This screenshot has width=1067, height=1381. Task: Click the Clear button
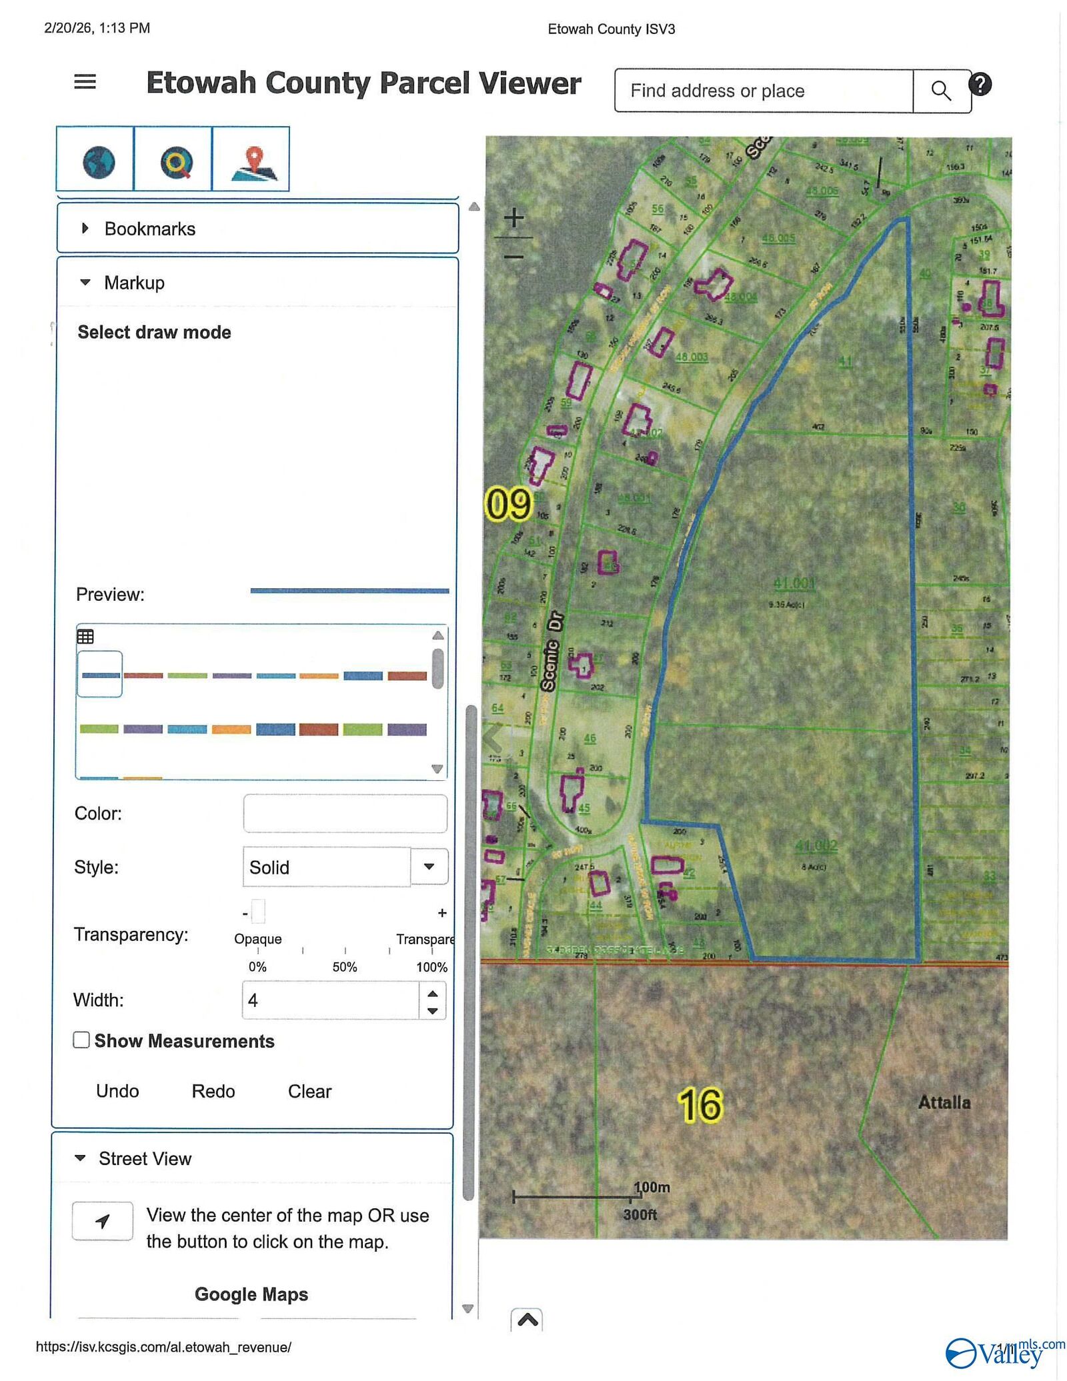pyautogui.click(x=309, y=1091)
